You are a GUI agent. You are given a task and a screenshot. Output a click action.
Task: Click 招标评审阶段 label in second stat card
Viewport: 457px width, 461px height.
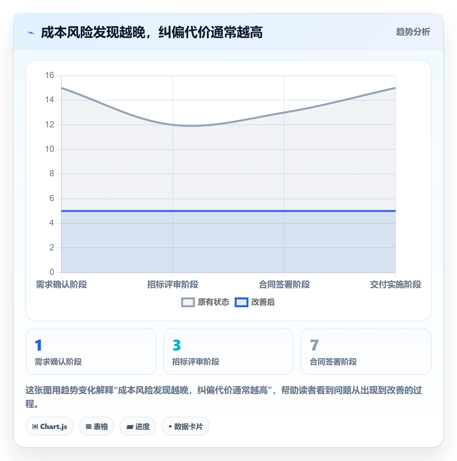coord(196,362)
